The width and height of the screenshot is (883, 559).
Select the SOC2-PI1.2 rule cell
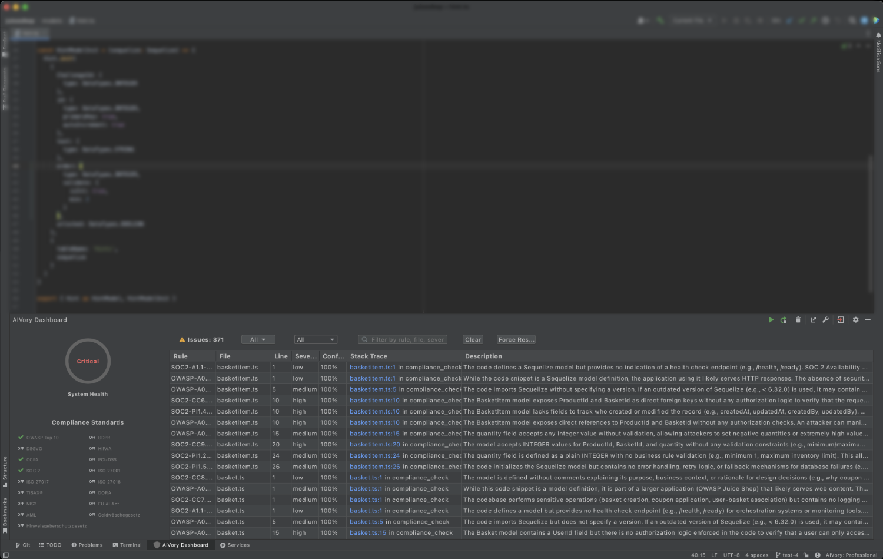(x=192, y=456)
